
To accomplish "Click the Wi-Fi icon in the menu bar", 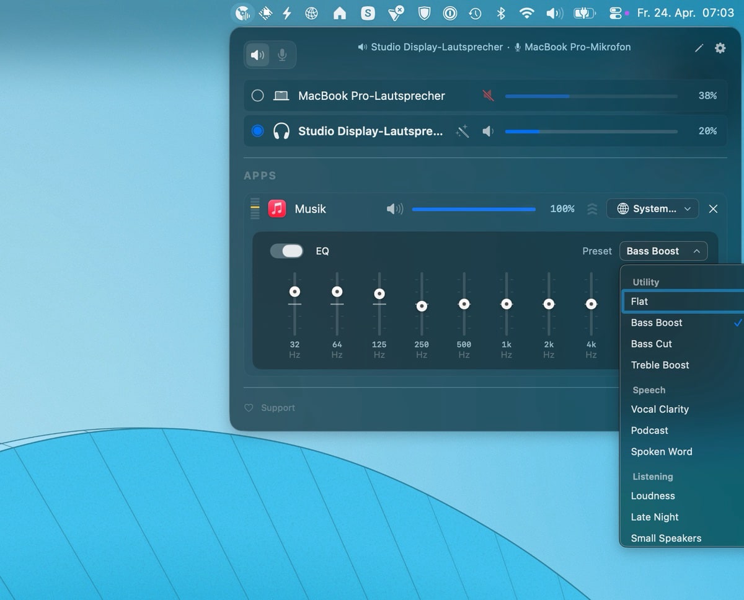I will [527, 12].
